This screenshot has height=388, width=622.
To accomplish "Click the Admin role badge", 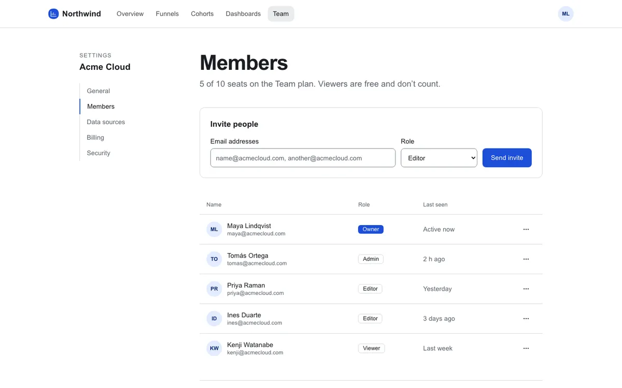I will tap(371, 259).
